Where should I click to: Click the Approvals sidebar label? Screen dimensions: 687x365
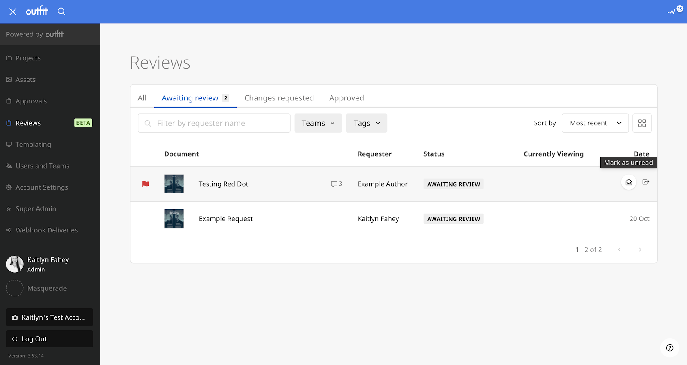pos(31,101)
